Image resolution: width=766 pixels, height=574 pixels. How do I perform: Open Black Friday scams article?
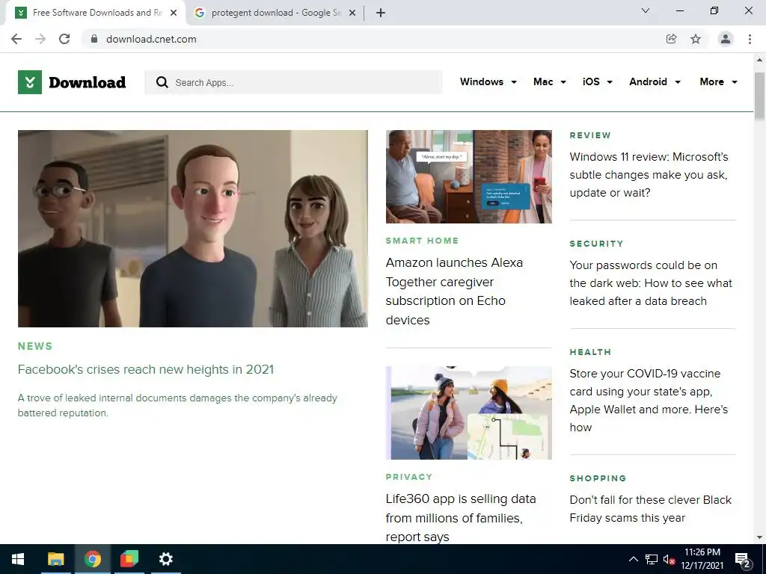(x=651, y=508)
